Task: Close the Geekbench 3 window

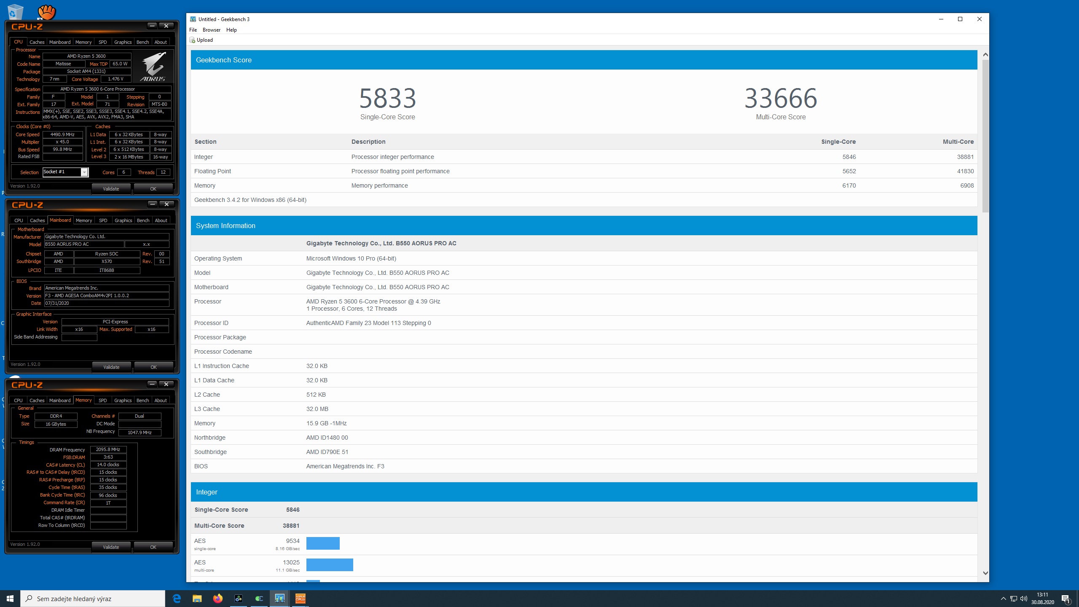Action: pyautogui.click(x=980, y=19)
